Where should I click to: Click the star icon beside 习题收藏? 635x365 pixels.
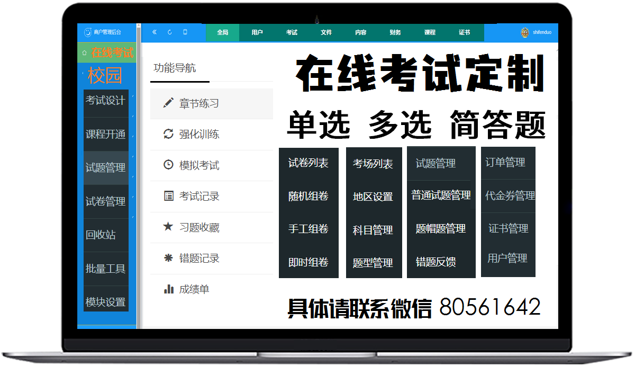point(168,227)
